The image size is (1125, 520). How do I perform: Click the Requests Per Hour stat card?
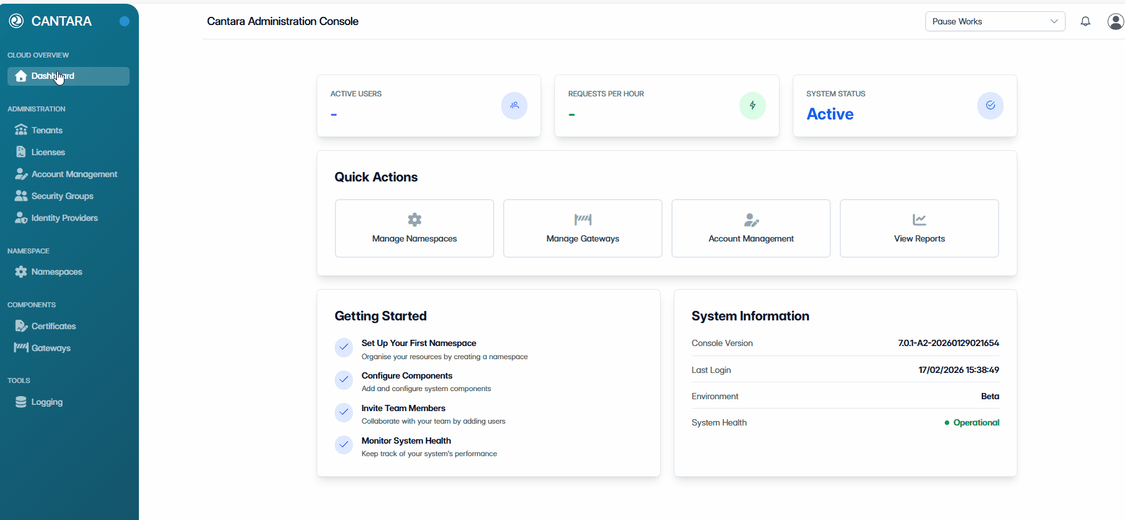click(x=667, y=106)
